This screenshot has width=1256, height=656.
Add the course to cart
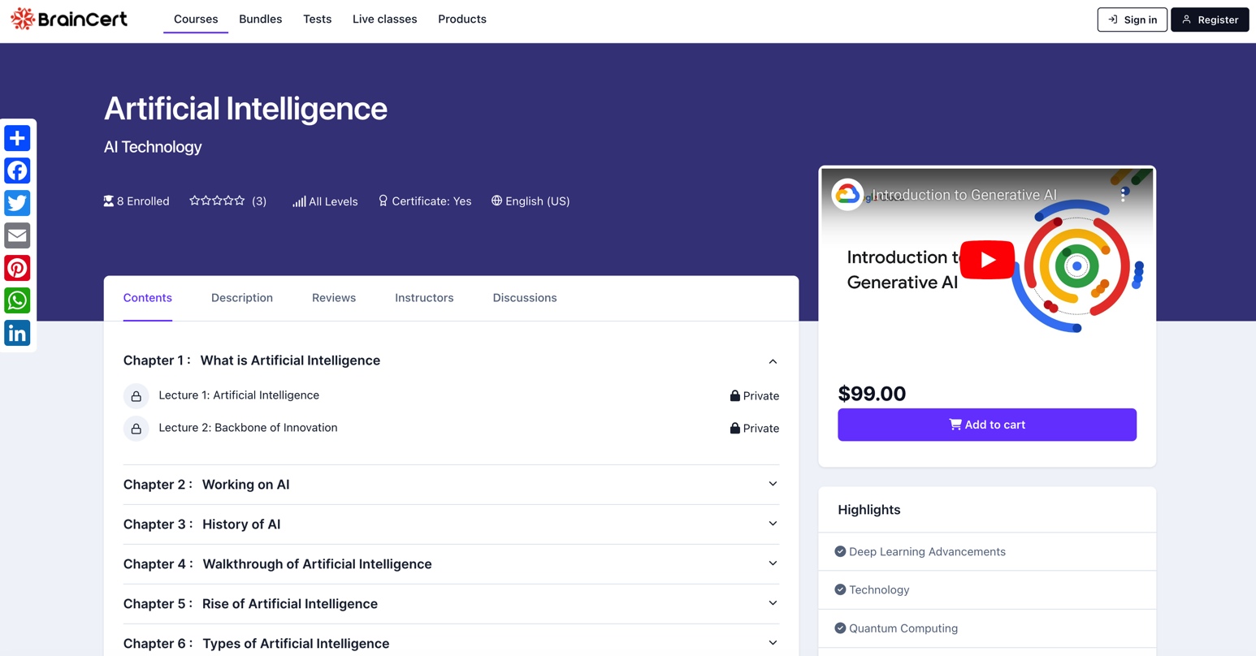(986, 425)
